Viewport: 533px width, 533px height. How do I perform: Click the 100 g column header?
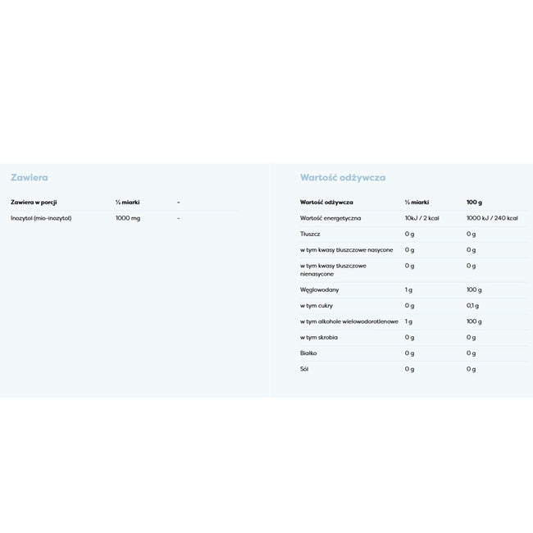[x=474, y=202]
